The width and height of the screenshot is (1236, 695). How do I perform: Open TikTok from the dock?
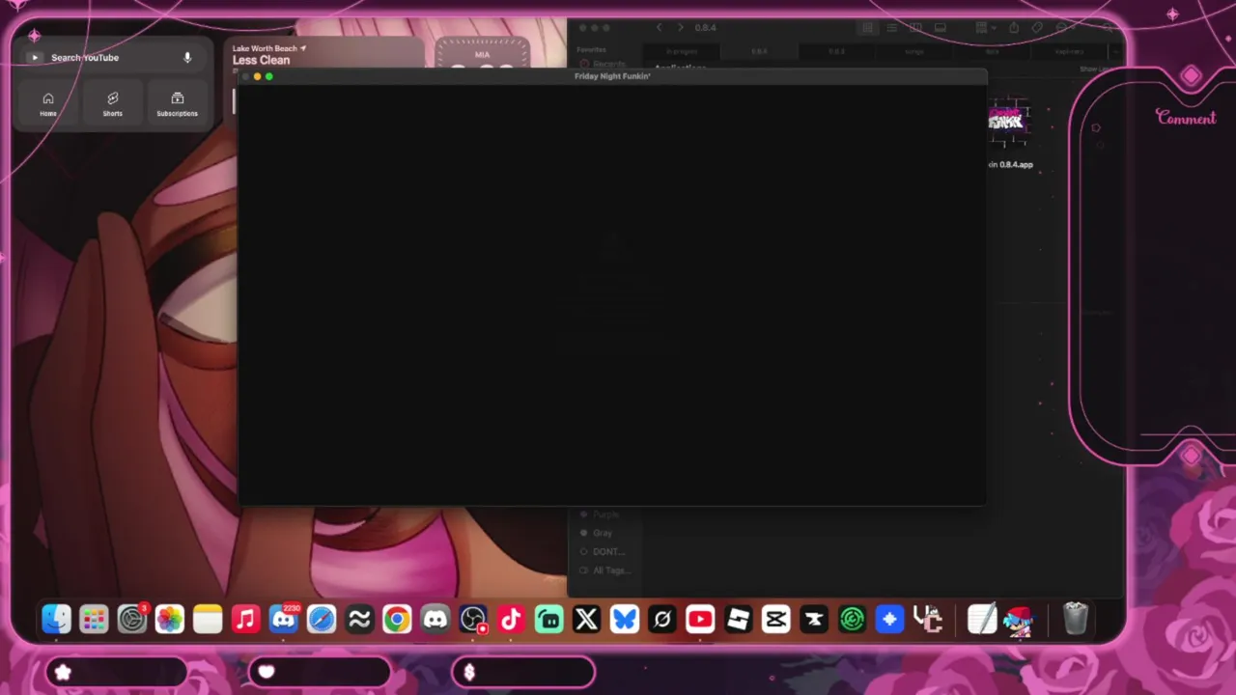(x=511, y=619)
